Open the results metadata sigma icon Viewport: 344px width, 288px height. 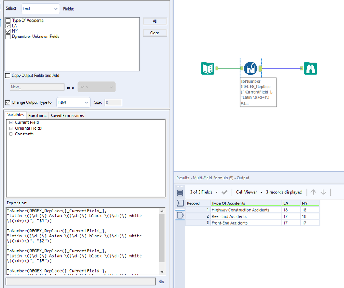pyautogui.click(x=180, y=203)
